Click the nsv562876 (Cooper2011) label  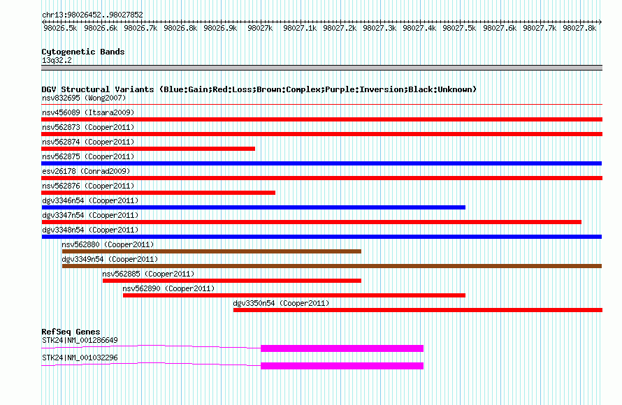click(88, 186)
